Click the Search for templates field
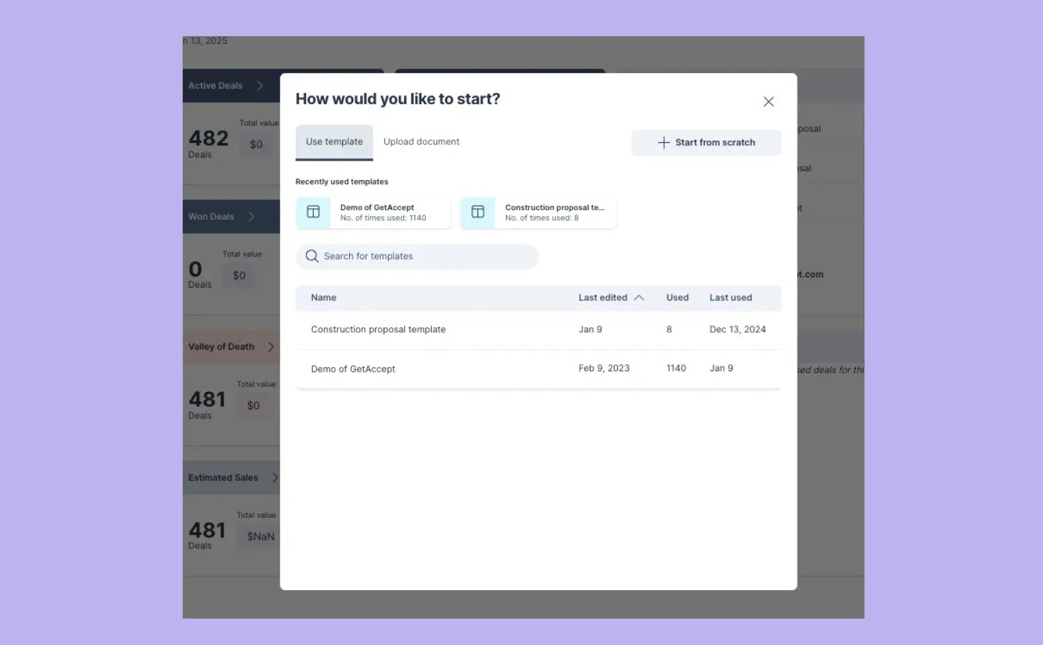Viewport: 1043px width, 645px height. [417, 256]
